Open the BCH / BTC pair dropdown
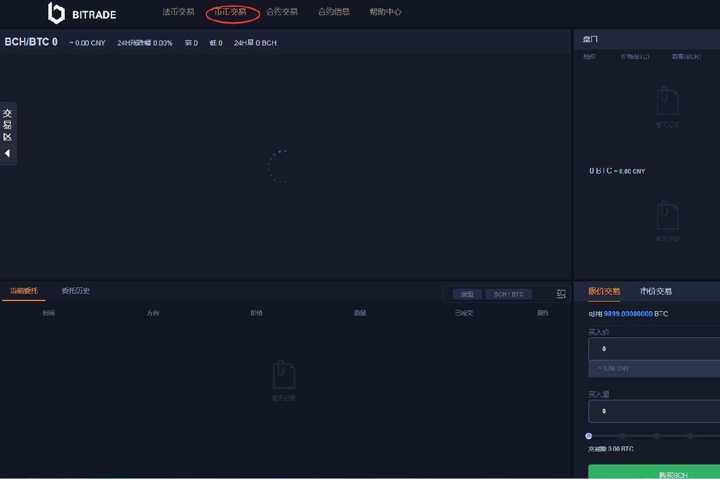The image size is (720, 479). point(508,294)
